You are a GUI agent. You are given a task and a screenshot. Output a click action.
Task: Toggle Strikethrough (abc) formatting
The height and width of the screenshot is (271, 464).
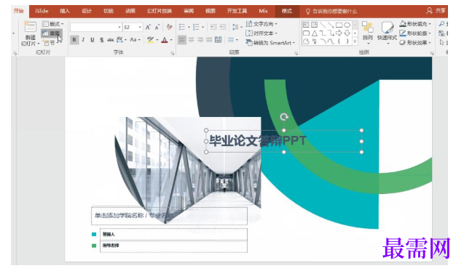pyautogui.click(x=111, y=39)
